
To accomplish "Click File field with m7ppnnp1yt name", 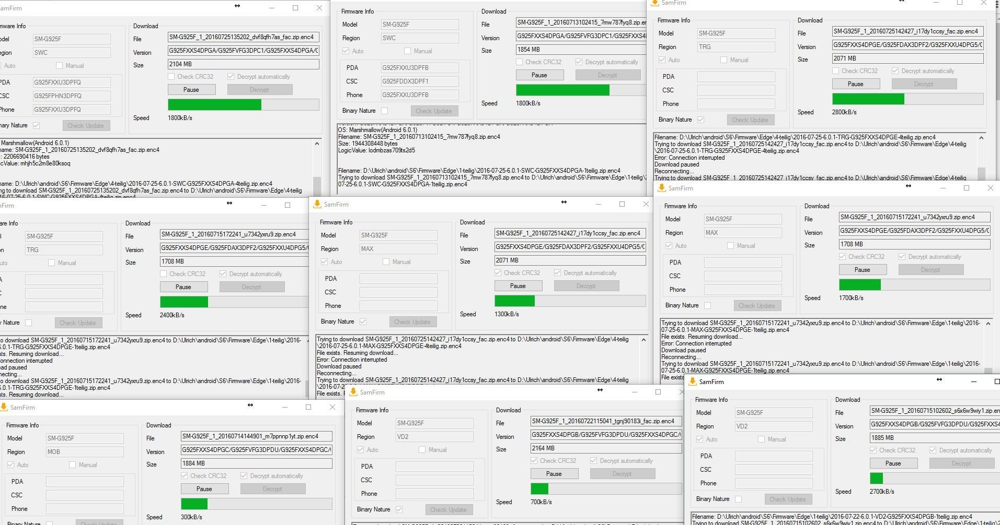I will (257, 436).
